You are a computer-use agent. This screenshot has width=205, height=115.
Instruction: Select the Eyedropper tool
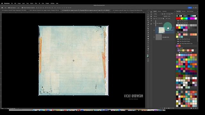pyautogui.click(x=148, y=23)
